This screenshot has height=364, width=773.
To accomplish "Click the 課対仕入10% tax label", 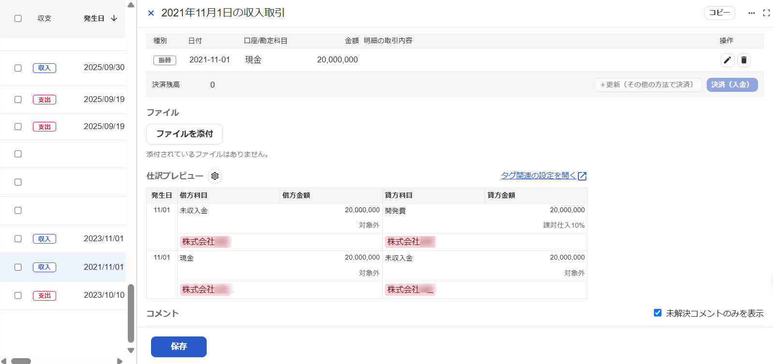I will (x=564, y=225).
